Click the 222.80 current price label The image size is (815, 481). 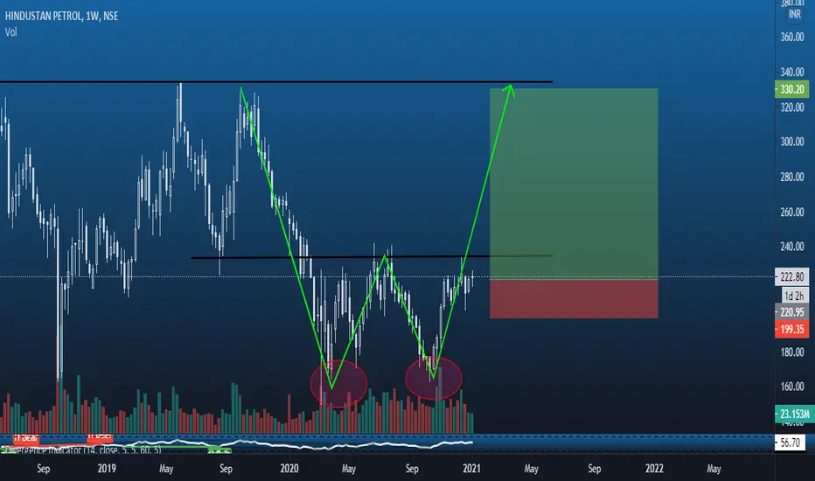point(791,277)
